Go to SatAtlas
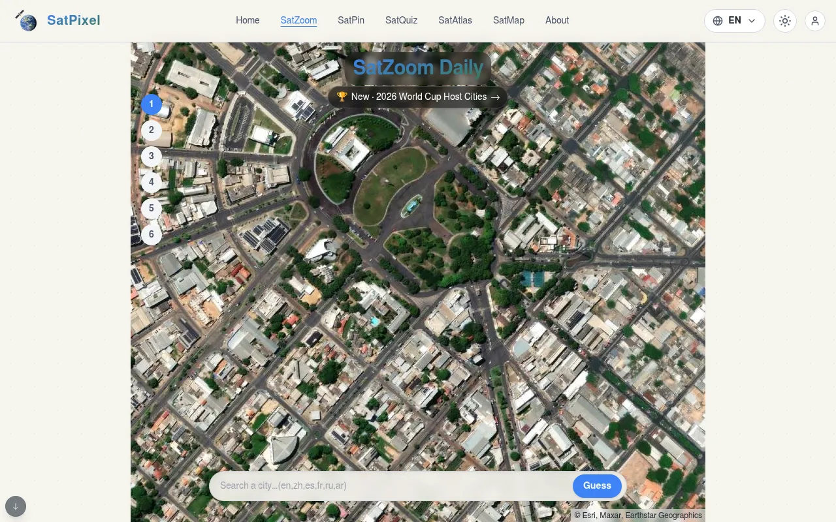 point(455,20)
